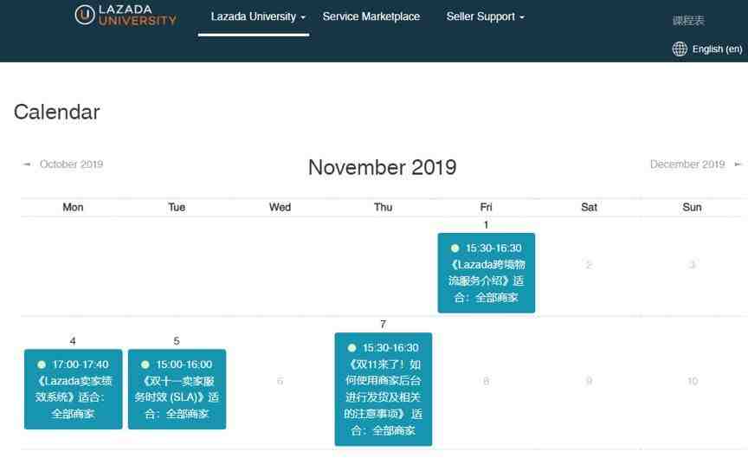Click the left arrow beside October 2019
The image size is (748, 458).
tap(27, 164)
